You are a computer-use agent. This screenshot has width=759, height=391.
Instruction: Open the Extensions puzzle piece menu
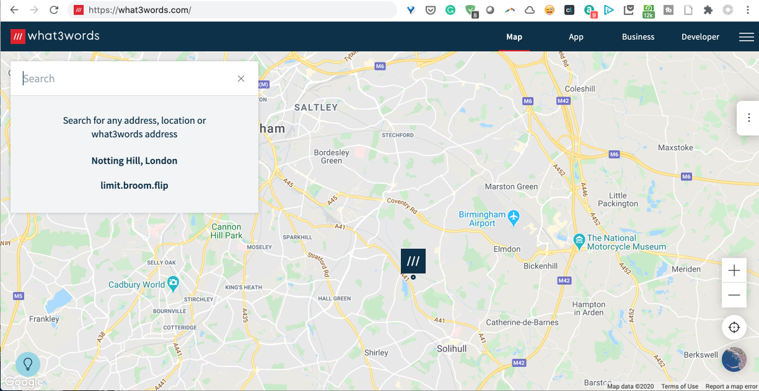pos(708,10)
